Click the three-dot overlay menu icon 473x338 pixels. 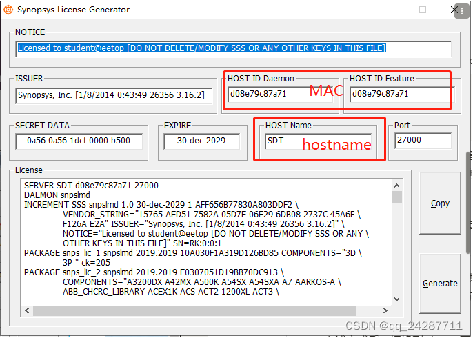tap(462, 11)
